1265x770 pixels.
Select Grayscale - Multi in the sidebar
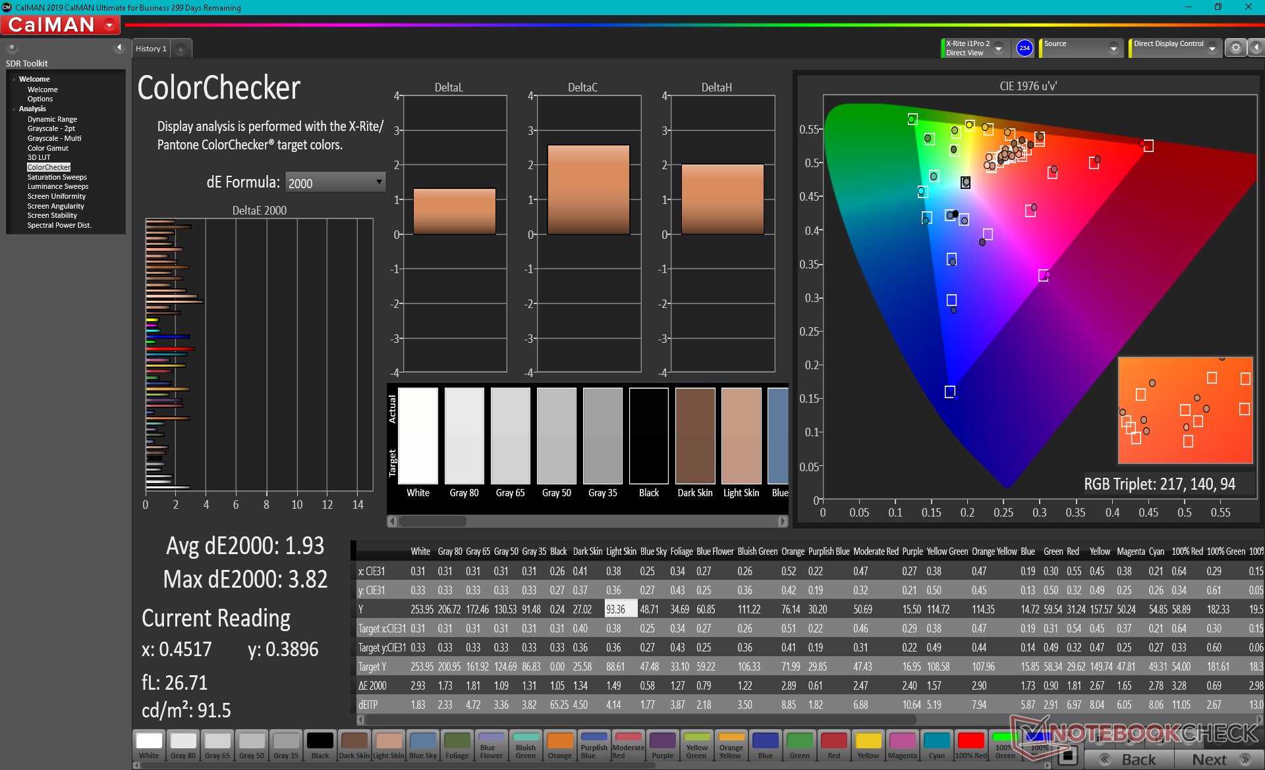point(54,138)
